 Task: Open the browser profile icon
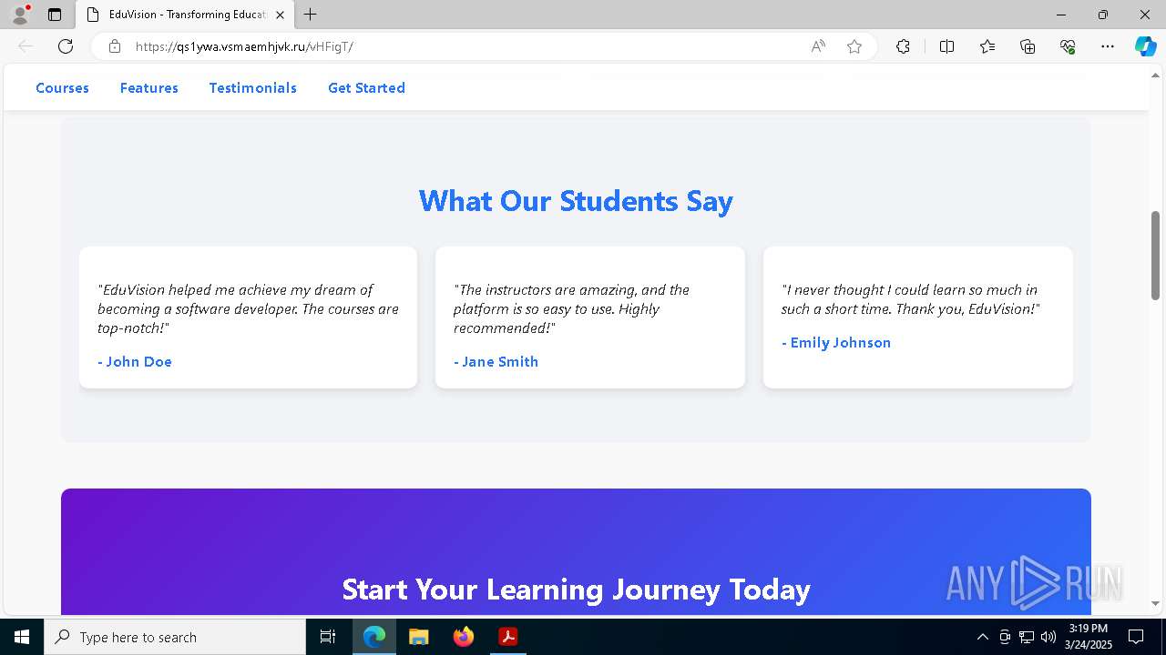pyautogui.click(x=20, y=15)
